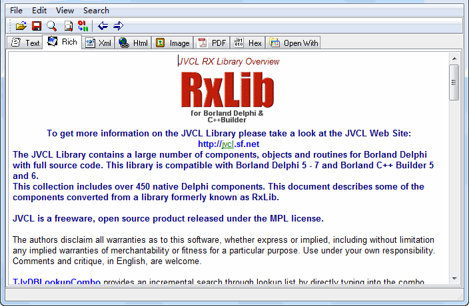469x306 pixels.
Task: Click the magnifying glass Search icon
Action: pos(52,26)
